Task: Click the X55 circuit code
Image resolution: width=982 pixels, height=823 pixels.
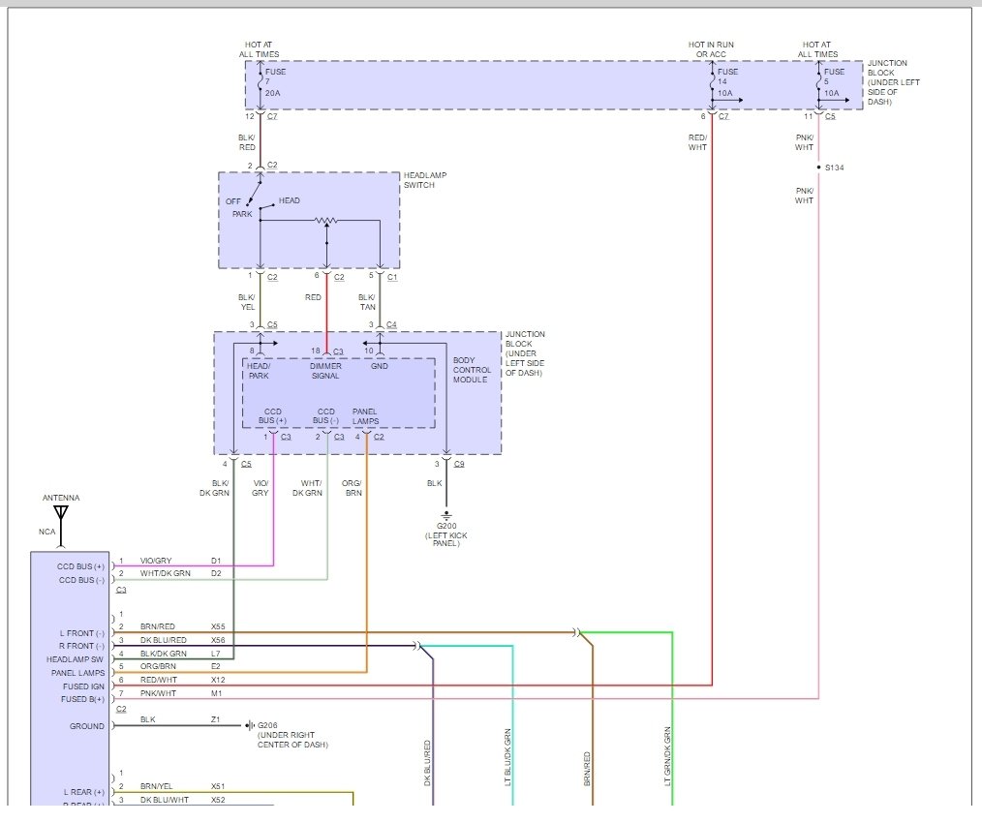Action: 218,626
